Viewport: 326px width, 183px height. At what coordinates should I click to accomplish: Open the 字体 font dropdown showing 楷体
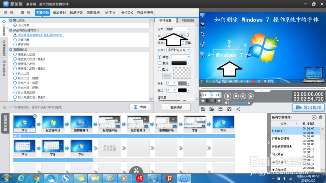click(179, 29)
